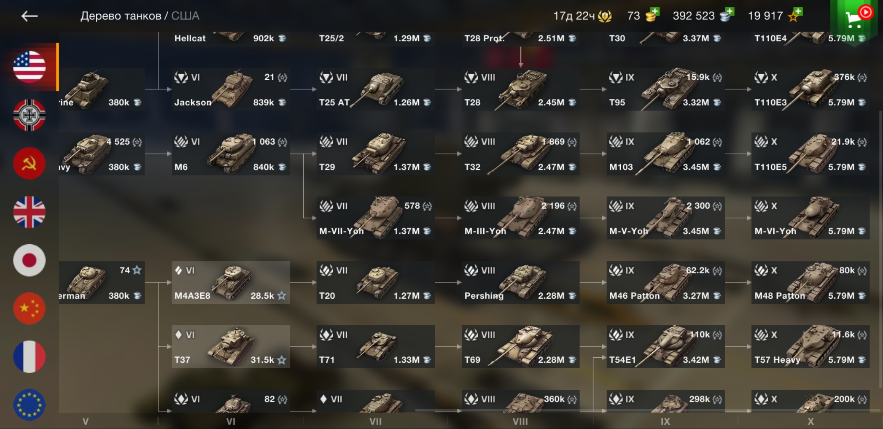Select the United Kingdom flag nation

pyautogui.click(x=29, y=212)
